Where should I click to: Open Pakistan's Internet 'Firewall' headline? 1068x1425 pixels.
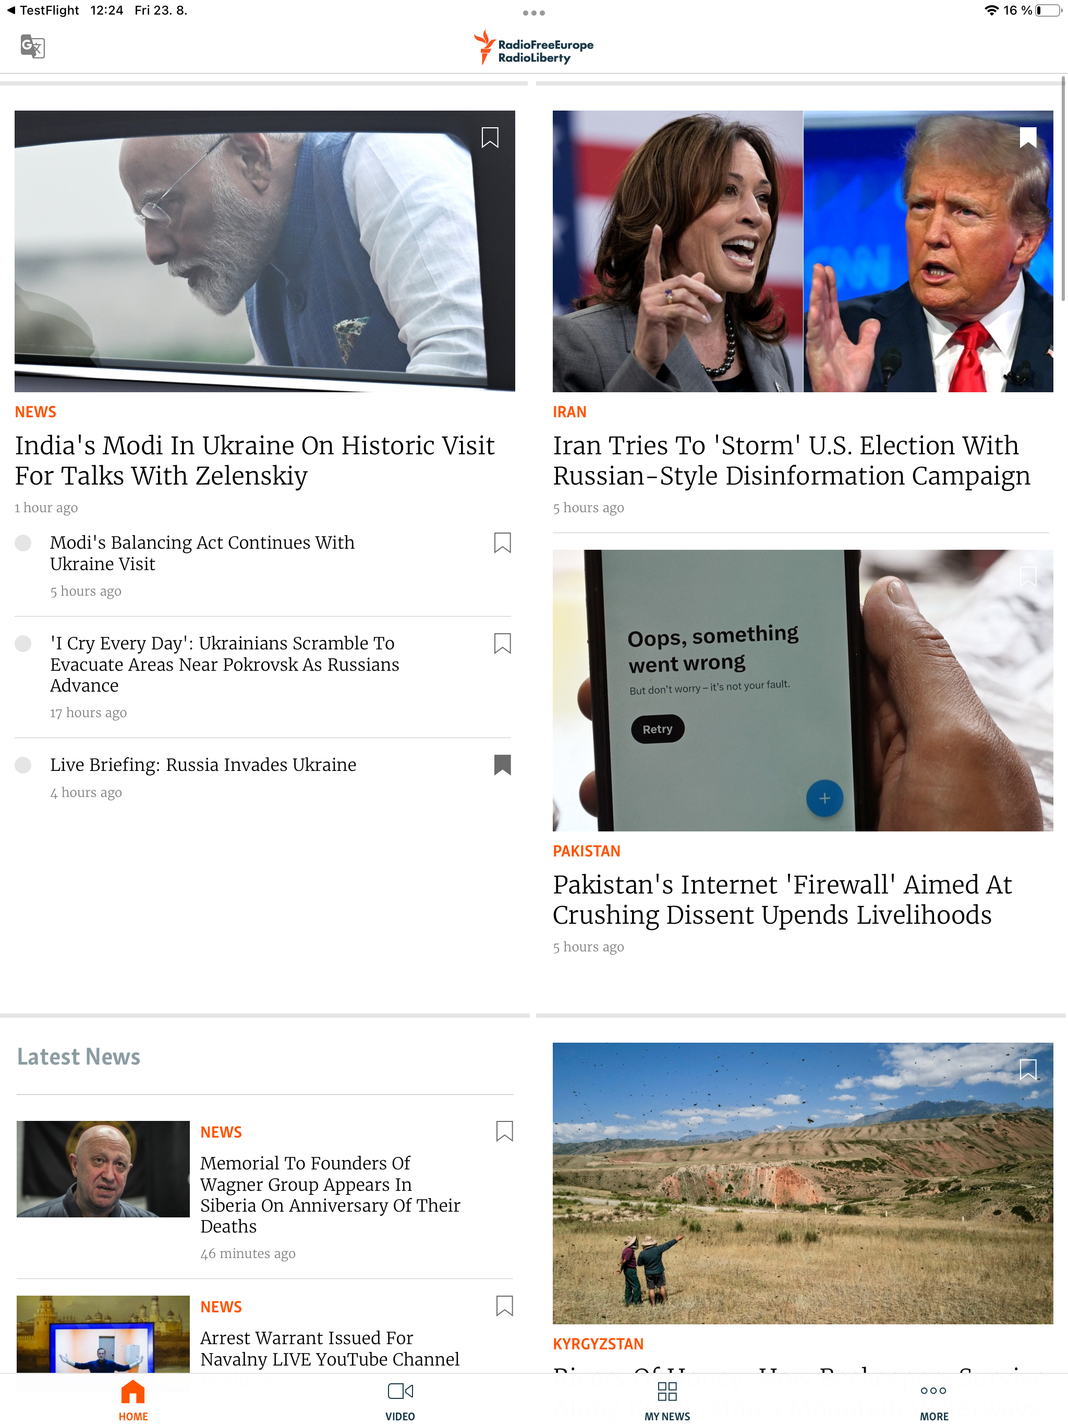pos(782,899)
